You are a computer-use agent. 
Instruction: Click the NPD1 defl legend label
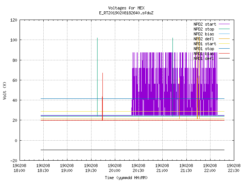pos(204,59)
